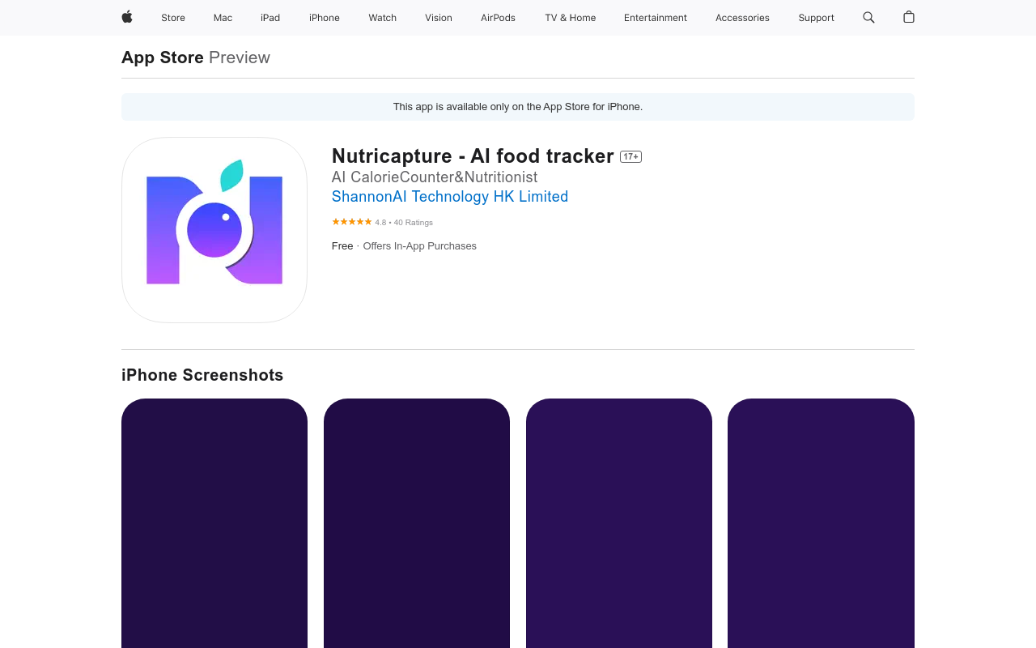Open the Support menu item

pos(816,18)
